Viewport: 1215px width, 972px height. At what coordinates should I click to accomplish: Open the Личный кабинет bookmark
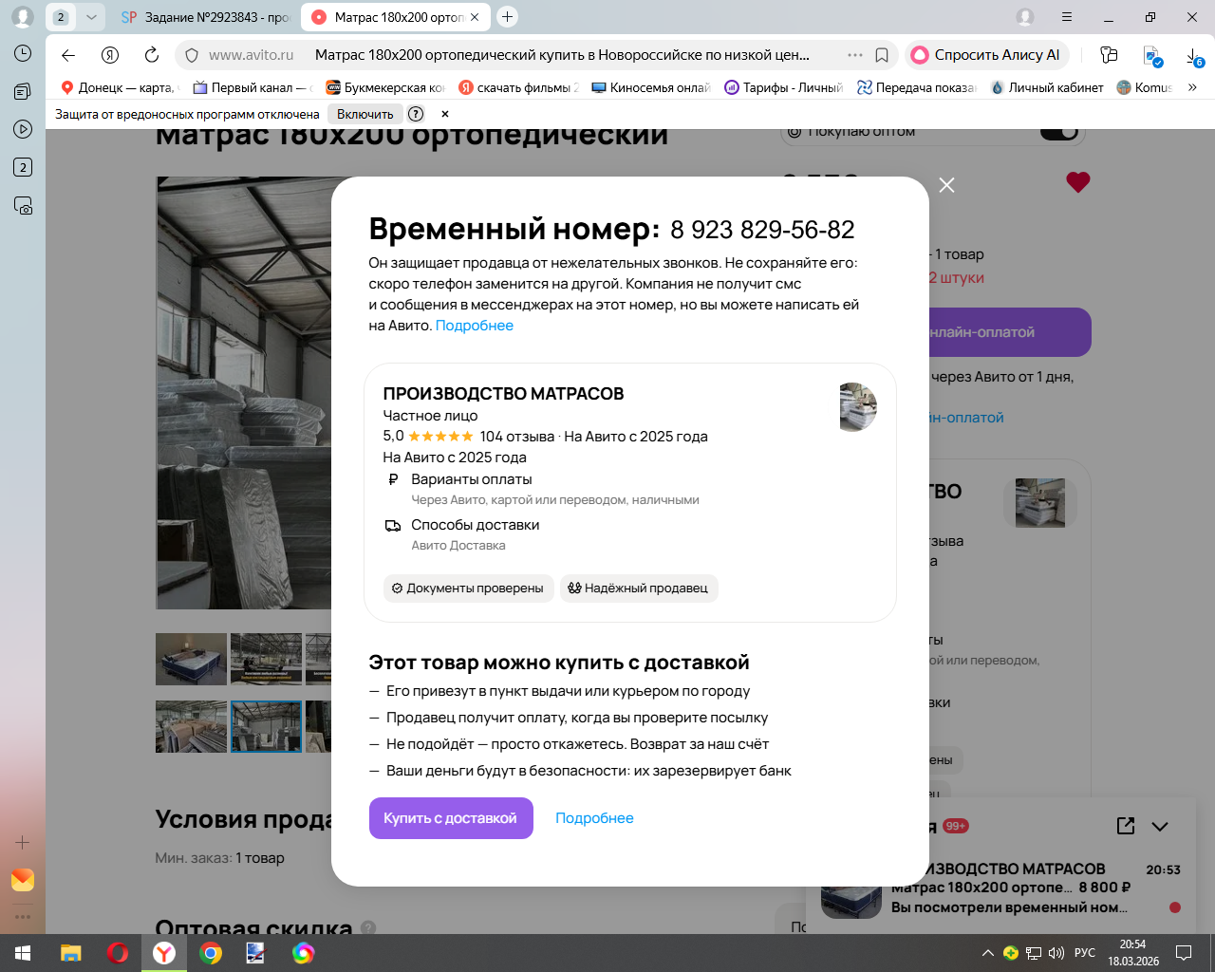point(1047,87)
